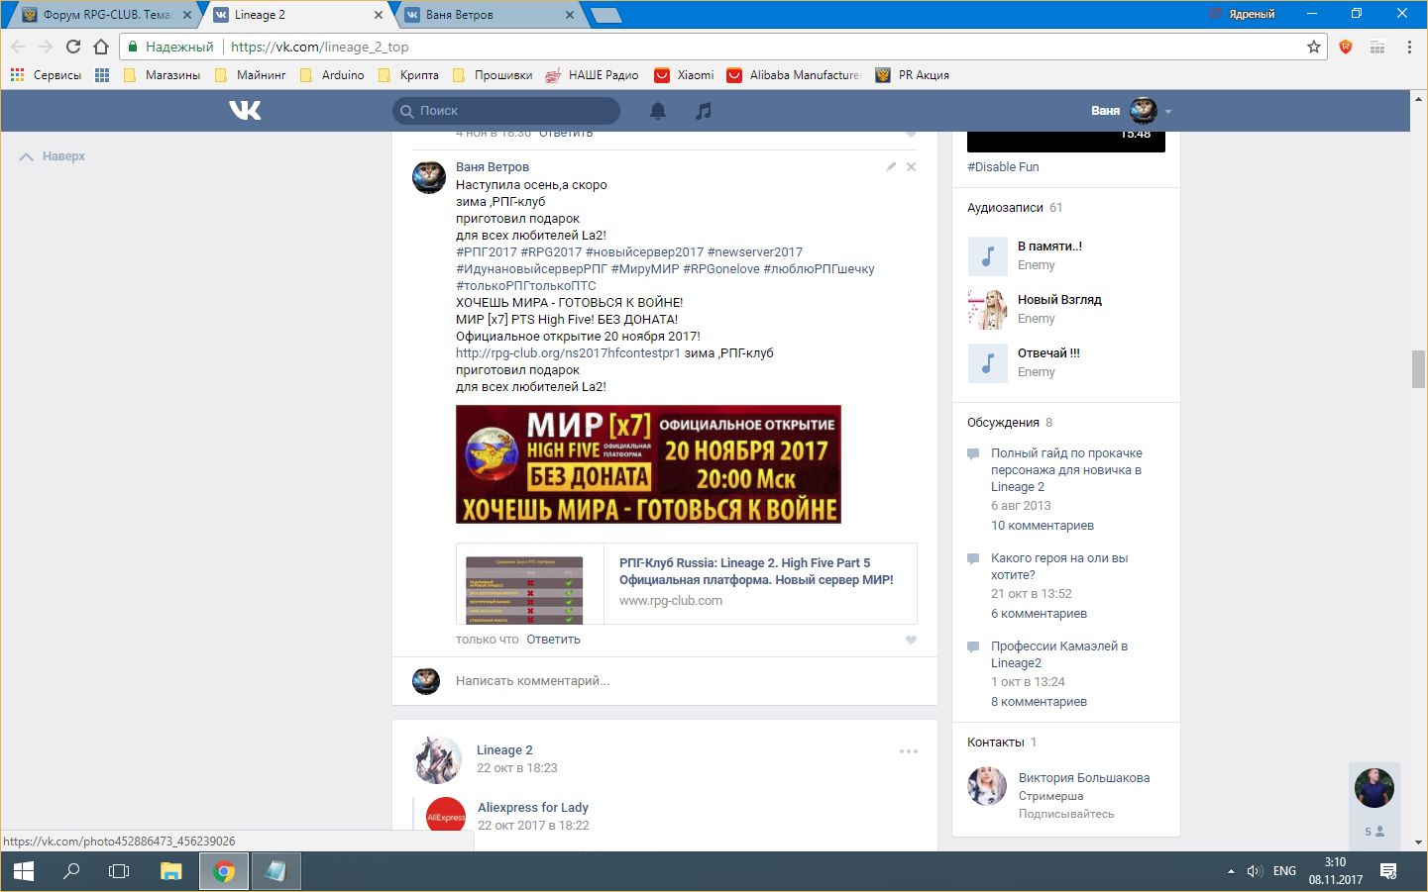
Task: Open the Аудиозаписи section header
Action: tap(1005, 208)
